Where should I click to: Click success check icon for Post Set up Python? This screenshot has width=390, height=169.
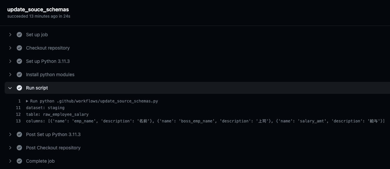19,134
